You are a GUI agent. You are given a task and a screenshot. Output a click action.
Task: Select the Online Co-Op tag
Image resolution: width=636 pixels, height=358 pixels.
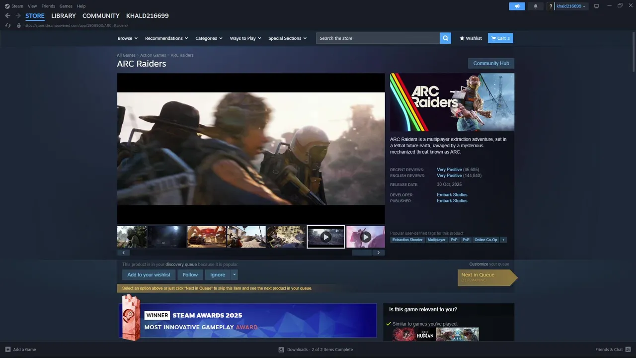[x=486, y=240]
